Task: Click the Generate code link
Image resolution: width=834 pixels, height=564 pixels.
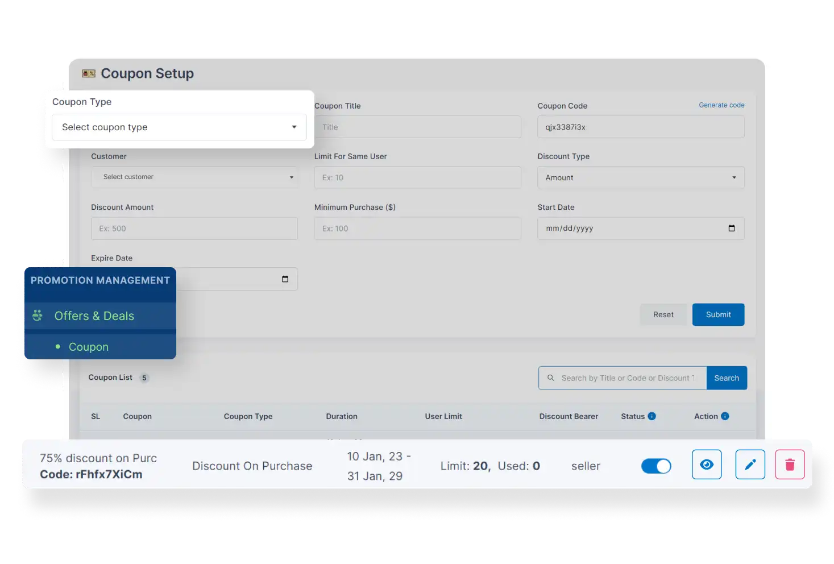Action: click(721, 105)
